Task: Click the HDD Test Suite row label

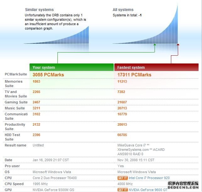Action: [x=12, y=137]
